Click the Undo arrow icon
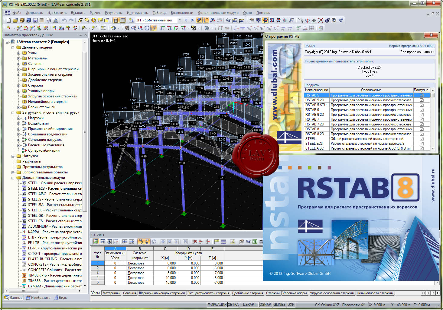 pos(64,20)
